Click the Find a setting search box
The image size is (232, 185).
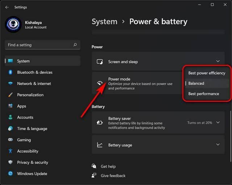(x=38, y=45)
